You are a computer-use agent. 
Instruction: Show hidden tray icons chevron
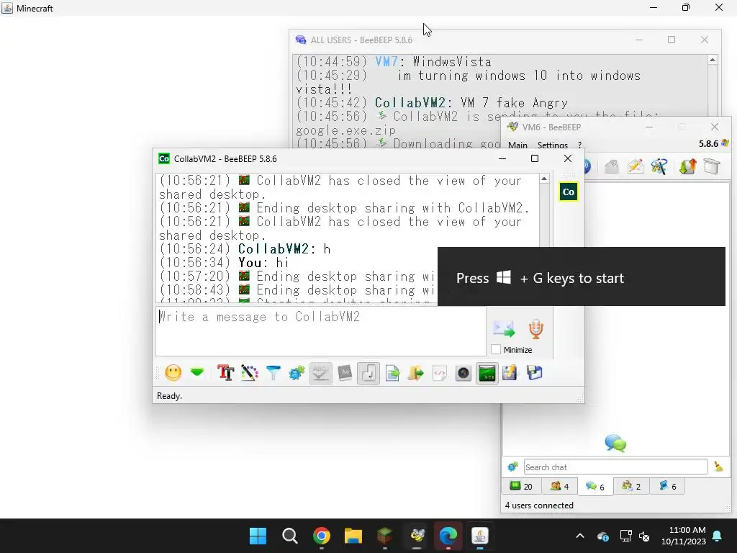click(580, 536)
